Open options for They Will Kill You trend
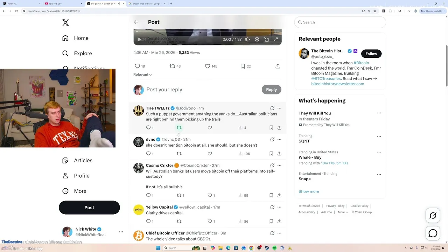The width and height of the screenshot is (448, 252). (379, 113)
